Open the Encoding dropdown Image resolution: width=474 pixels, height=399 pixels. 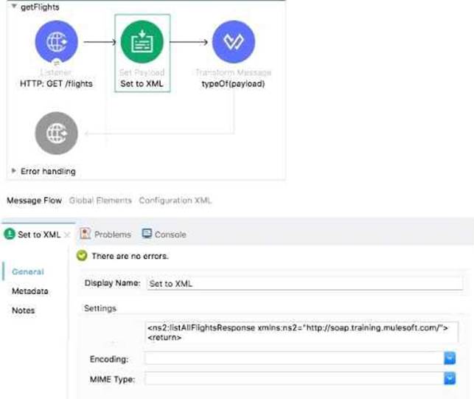449,358
